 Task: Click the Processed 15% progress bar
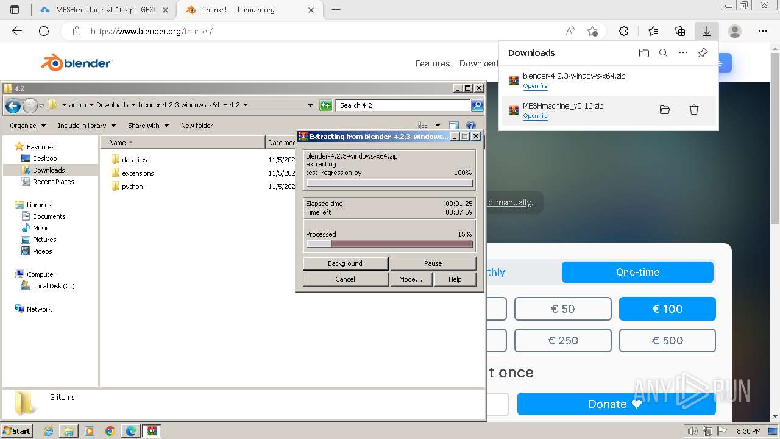point(389,244)
